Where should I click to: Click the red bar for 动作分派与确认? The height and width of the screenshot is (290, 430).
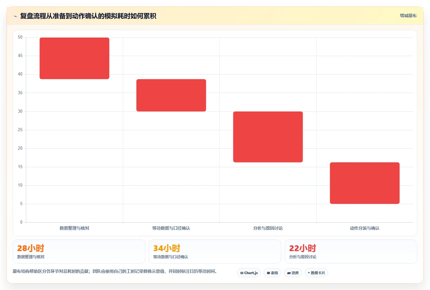[x=365, y=183]
